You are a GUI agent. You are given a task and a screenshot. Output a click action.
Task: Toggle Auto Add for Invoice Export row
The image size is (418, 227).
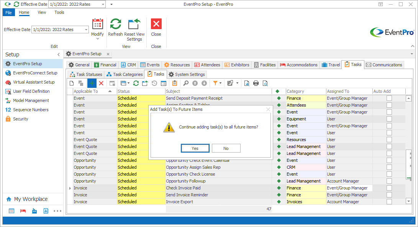pyautogui.click(x=389, y=202)
